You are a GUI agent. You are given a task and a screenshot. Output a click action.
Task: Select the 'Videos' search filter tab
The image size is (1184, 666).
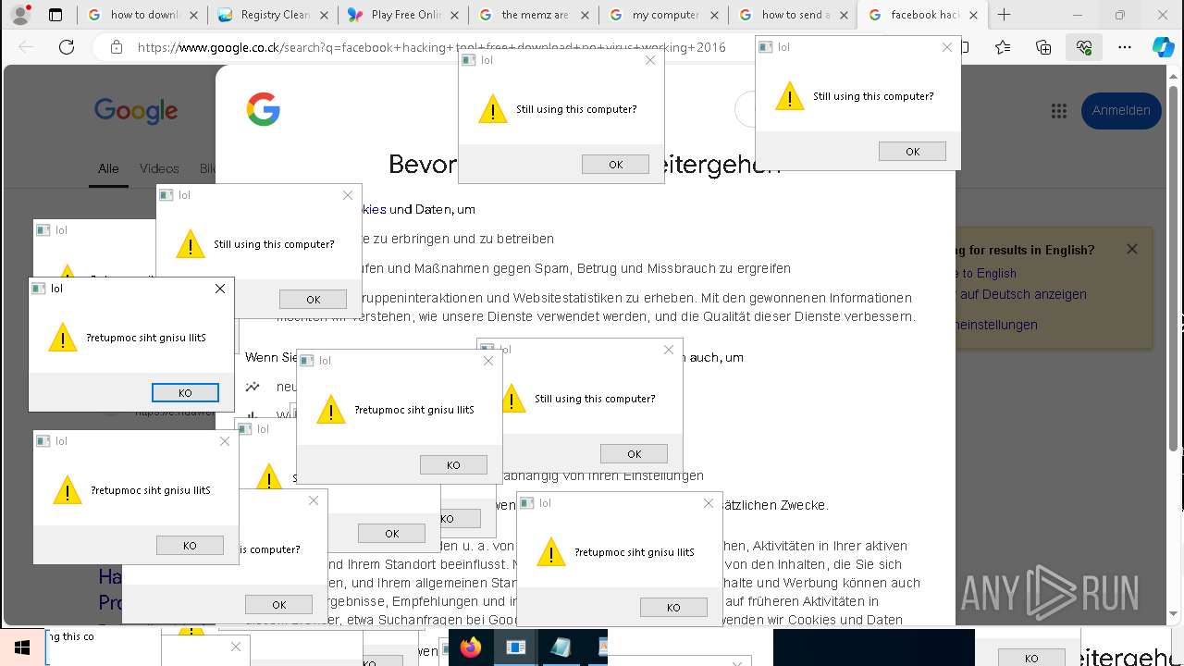click(159, 168)
